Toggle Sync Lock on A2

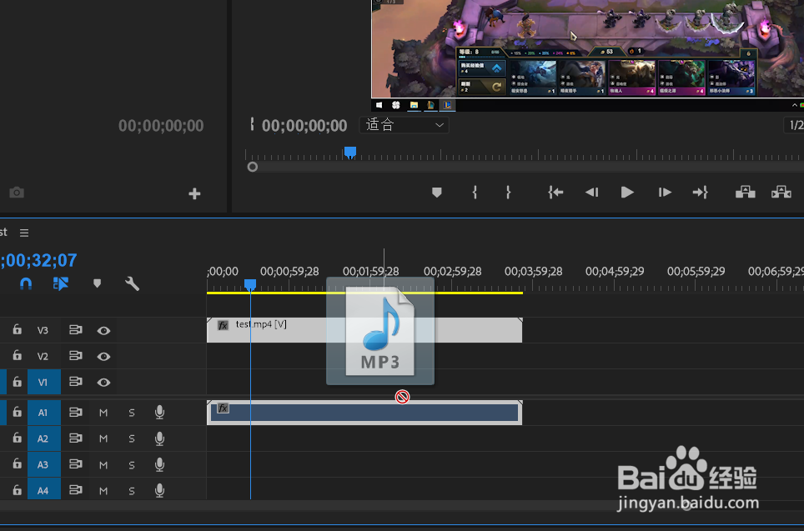point(75,438)
